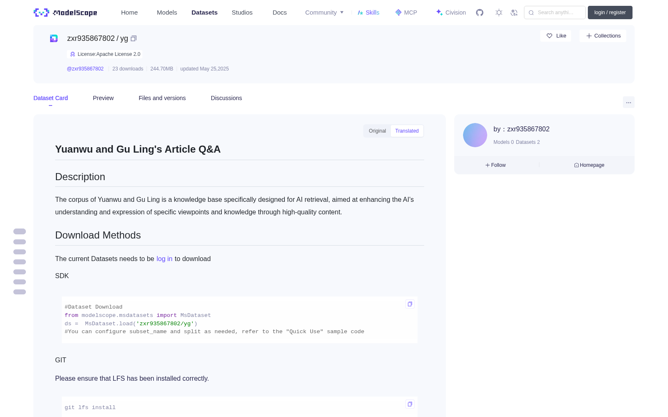
Task: Open the Studios section
Action: click(242, 13)
